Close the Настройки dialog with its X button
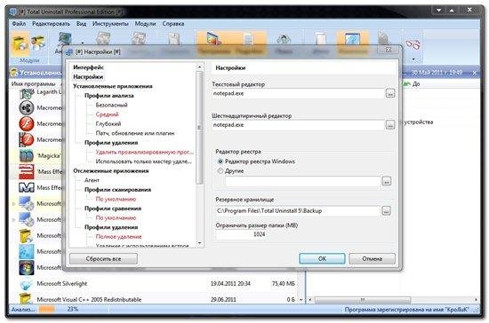 (x=389, y=50)
